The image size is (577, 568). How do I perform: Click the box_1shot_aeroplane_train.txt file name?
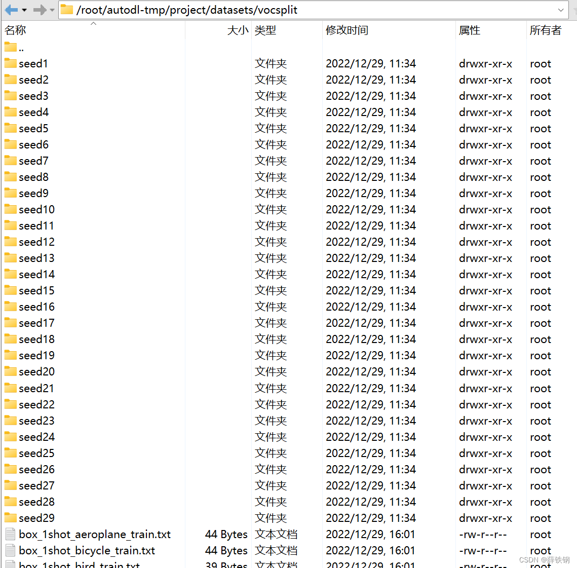95,534
